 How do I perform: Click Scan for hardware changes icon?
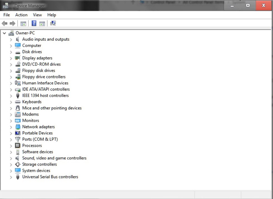tap(53, 23)
